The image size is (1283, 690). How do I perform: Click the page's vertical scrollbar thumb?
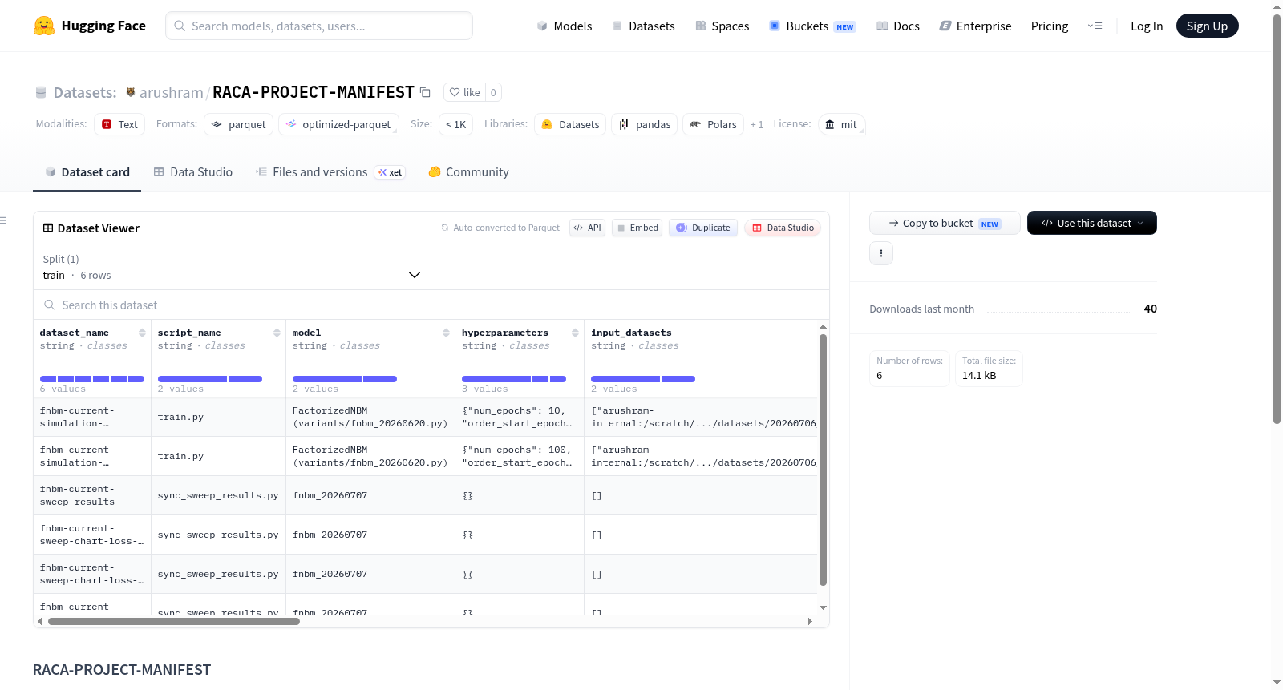point(1277,219)
